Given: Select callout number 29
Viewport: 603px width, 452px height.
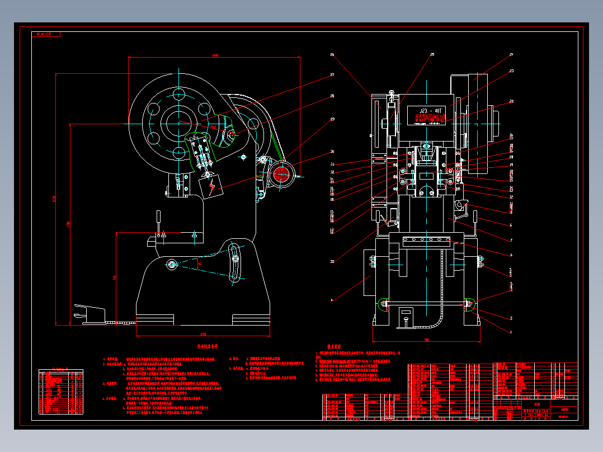Looking at the screenshot, I should pos(332,119).
